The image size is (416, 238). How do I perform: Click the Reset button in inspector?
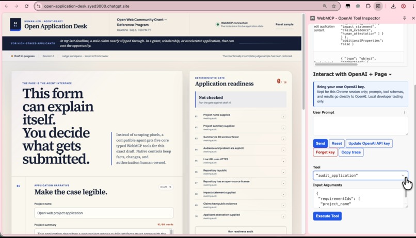coord(337,144)
